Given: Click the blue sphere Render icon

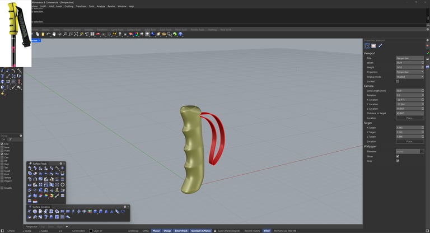Looking at the screenshot, I should 153,34.
